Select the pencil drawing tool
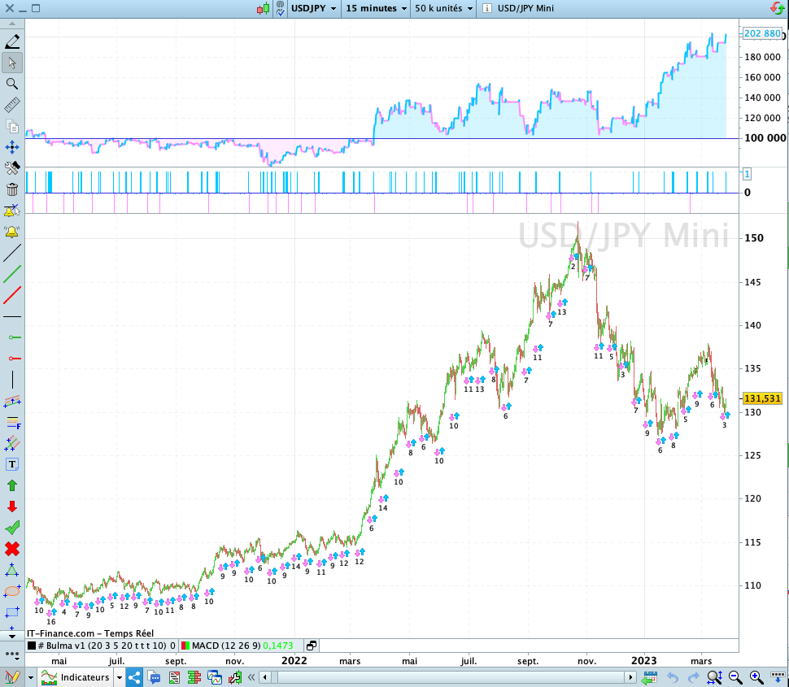 click(12, 41)
